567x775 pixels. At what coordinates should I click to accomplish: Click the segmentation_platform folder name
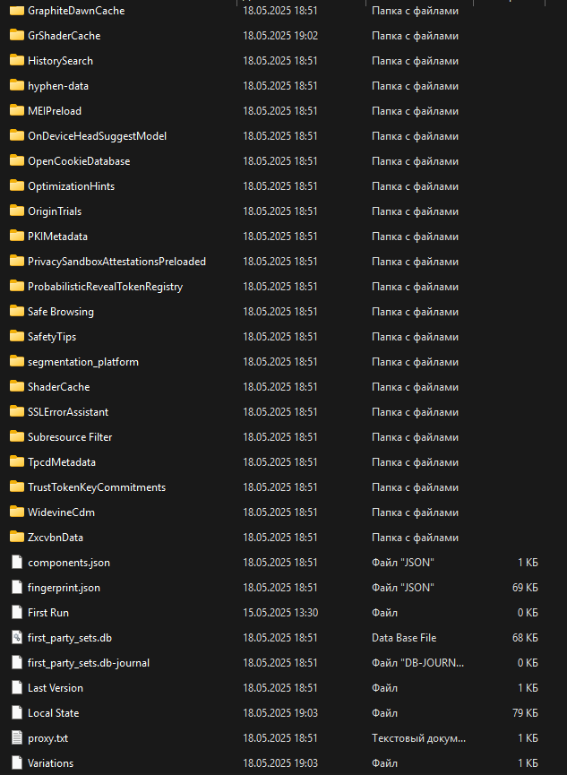[x=82, y=362]
